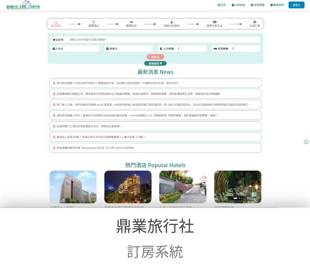310x270 pixels.
Task: Select the 填寫住客資料 guest info step icon
Action: click(171, 22)
